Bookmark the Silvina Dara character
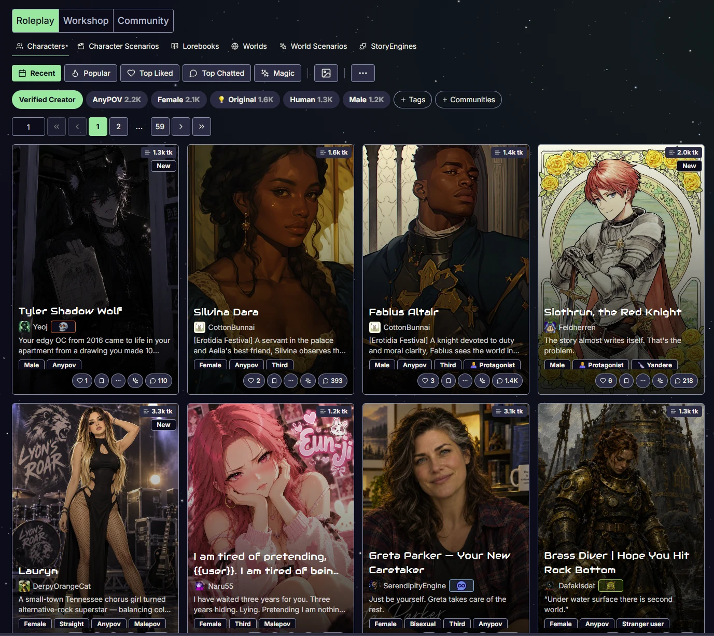The width and height of the screenshot is (714, 636). 274,381
